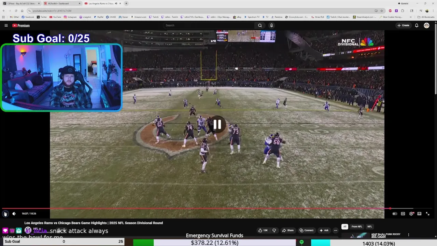Enter fullscreen on the video player
Viewport: 437px width, 246px height.
point(427,214)
